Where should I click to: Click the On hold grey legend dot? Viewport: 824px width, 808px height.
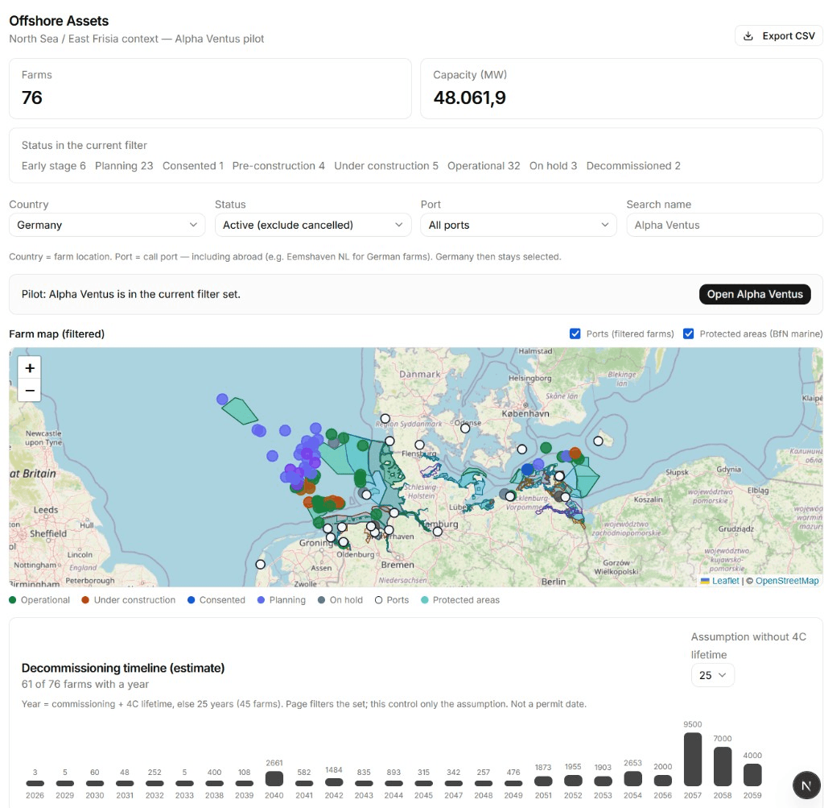pyautogui.click(x=321, y=599)
